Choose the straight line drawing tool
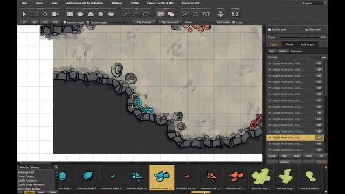345x194 pixels. 185,14
